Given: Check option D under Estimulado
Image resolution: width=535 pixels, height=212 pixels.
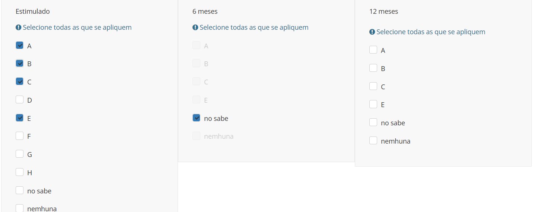Looking at the screenshot, I should pyautogui.click(x=20, y=100).
